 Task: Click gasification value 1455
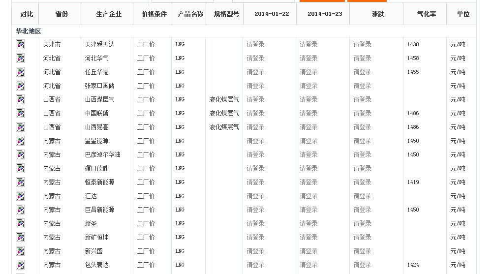(413, 72)
